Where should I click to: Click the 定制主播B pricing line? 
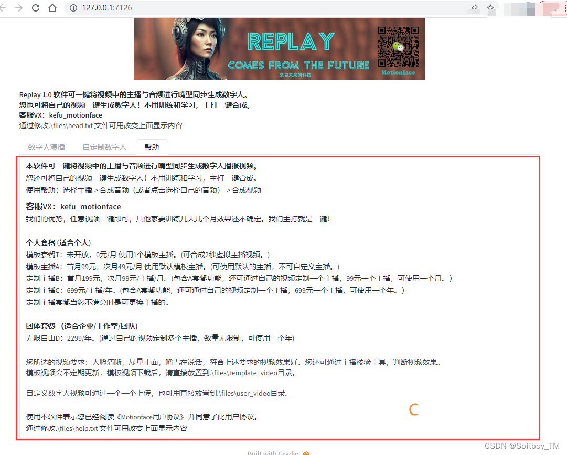click(239, 278)
